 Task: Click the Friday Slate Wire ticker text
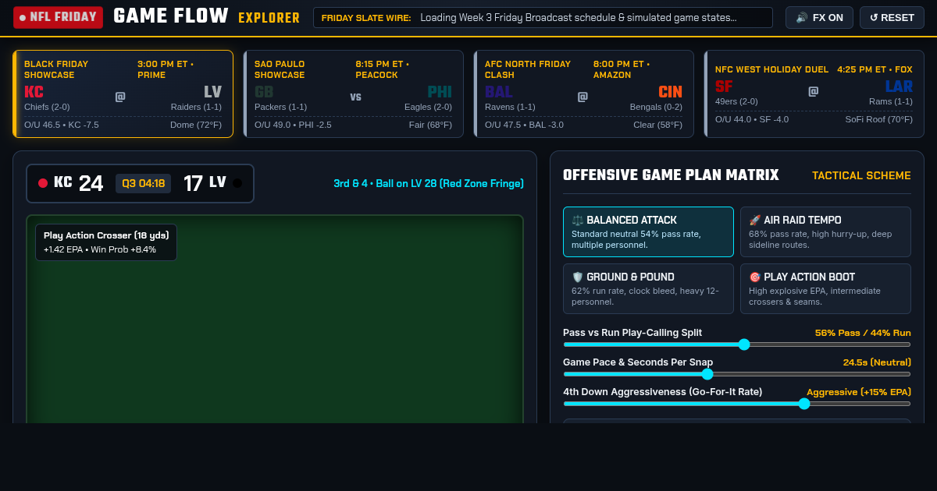coord(579,17)
